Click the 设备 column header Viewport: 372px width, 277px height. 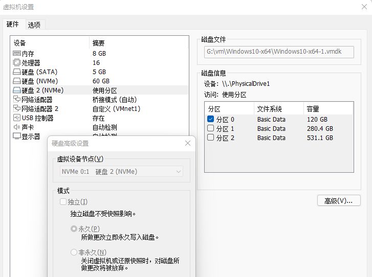point(19,43)
